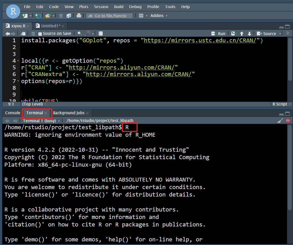Viewport: 293px width, 245px height.
Task: Click the Open File folder icon
Action: pyautogui.click(x=48, y=16)
